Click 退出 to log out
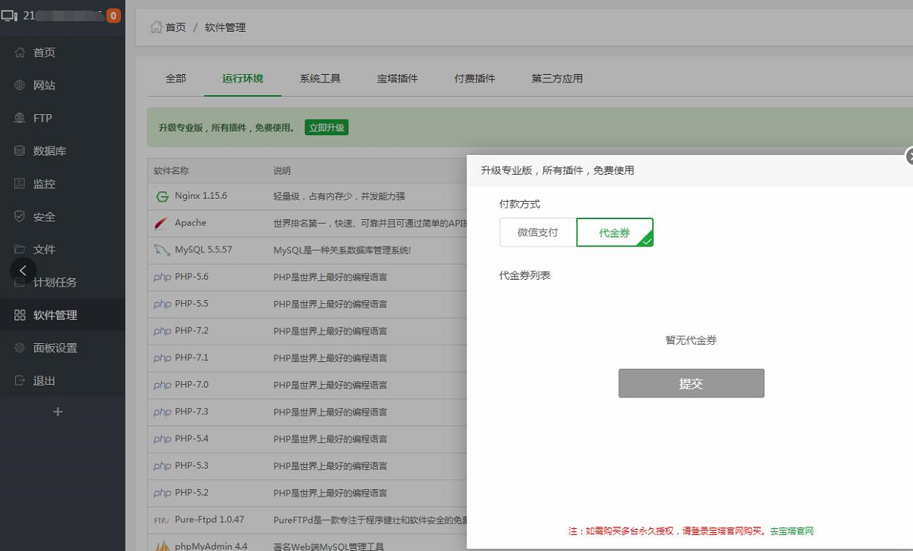 (45, 381)
